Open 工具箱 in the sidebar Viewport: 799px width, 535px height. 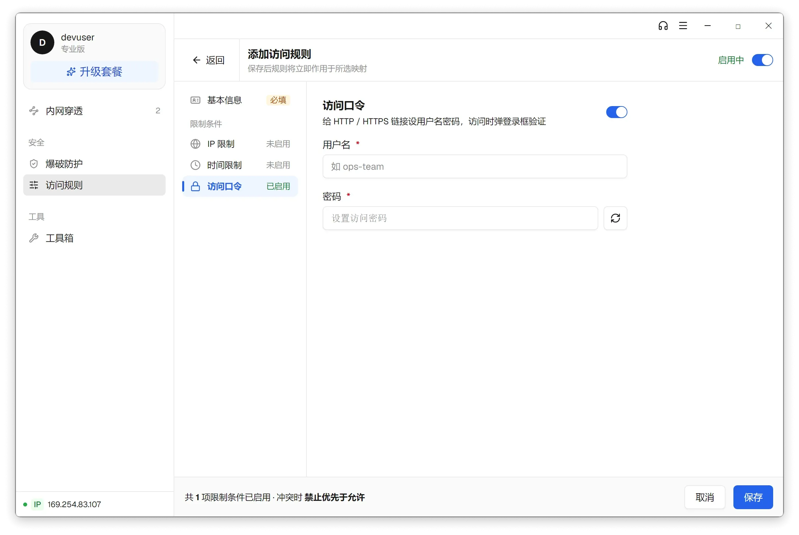click(94, 238)
